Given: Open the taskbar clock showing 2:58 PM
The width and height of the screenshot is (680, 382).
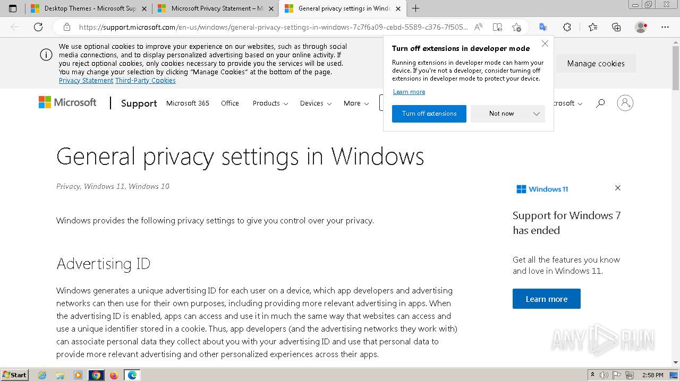Looking at the screenshot, I should point(652,375).
